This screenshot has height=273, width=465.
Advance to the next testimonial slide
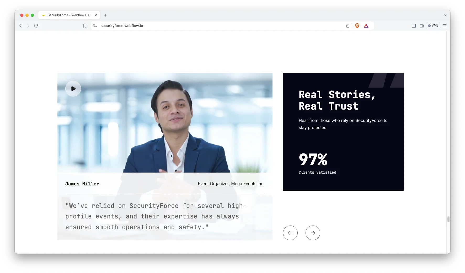click(313, 233)
